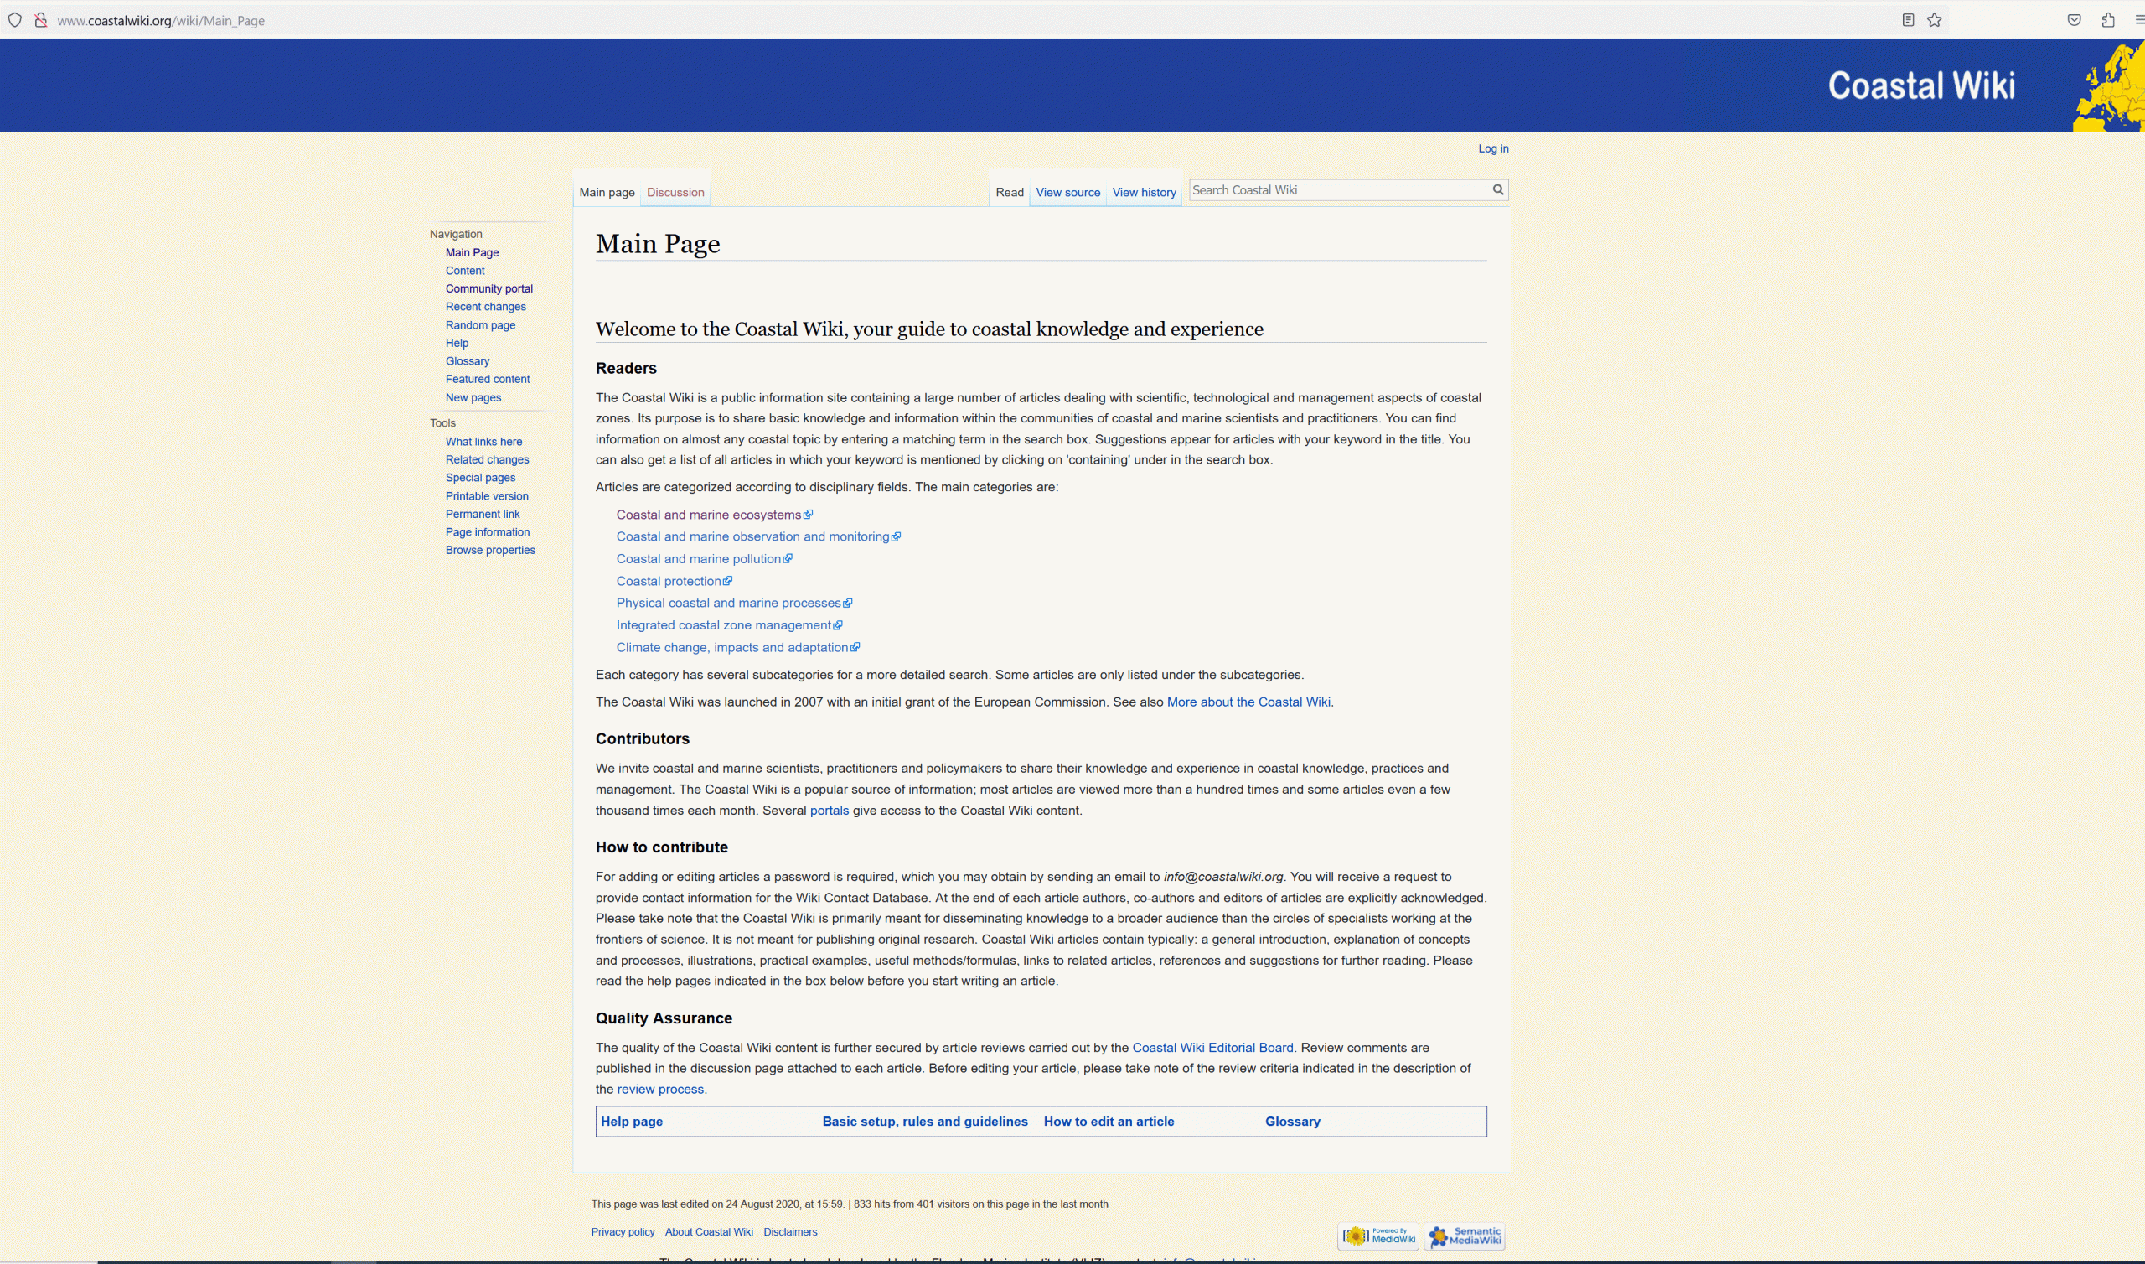Toggle reader view in the address bar

pyautogui.click(x=1907, y=19)
